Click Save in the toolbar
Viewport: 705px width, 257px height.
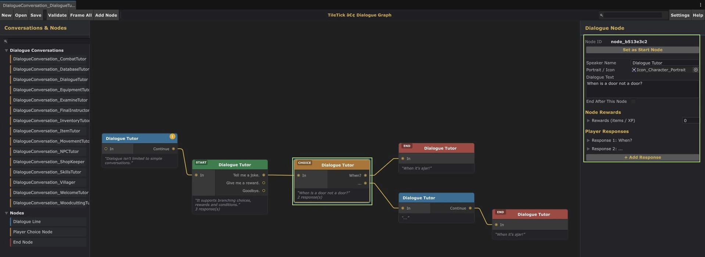pos(36,15)
